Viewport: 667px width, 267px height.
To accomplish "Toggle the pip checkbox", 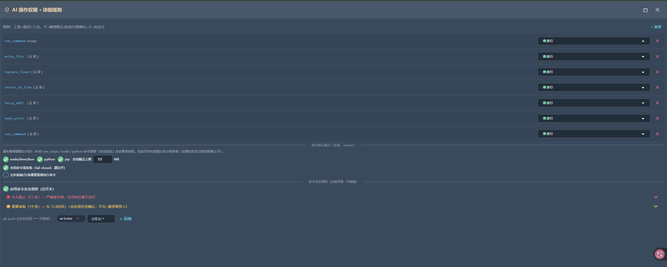I will click(x=60, y=159).
